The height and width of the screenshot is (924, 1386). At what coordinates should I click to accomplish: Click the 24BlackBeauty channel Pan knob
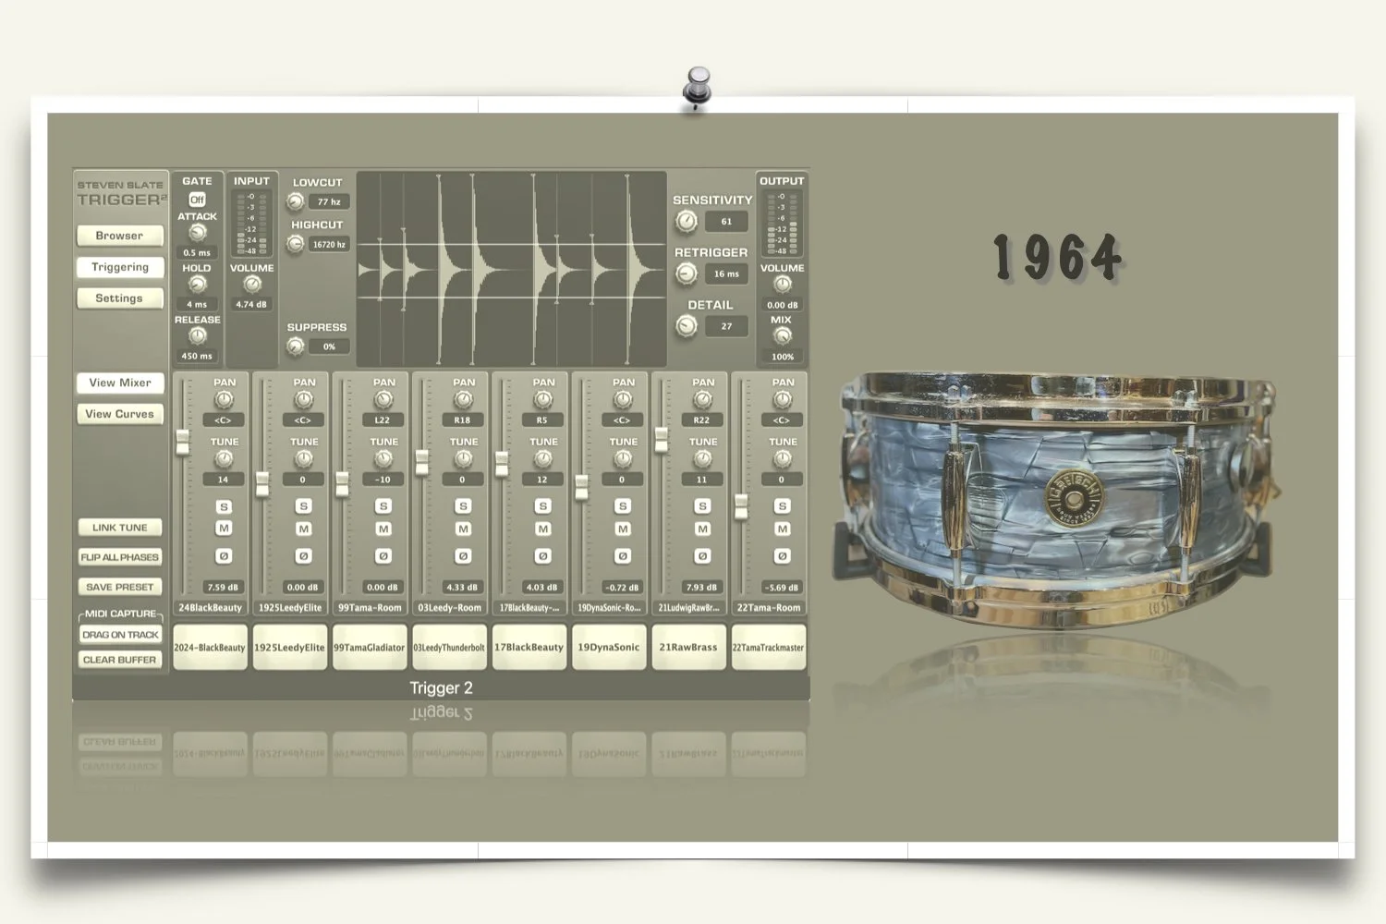[224, 400]
